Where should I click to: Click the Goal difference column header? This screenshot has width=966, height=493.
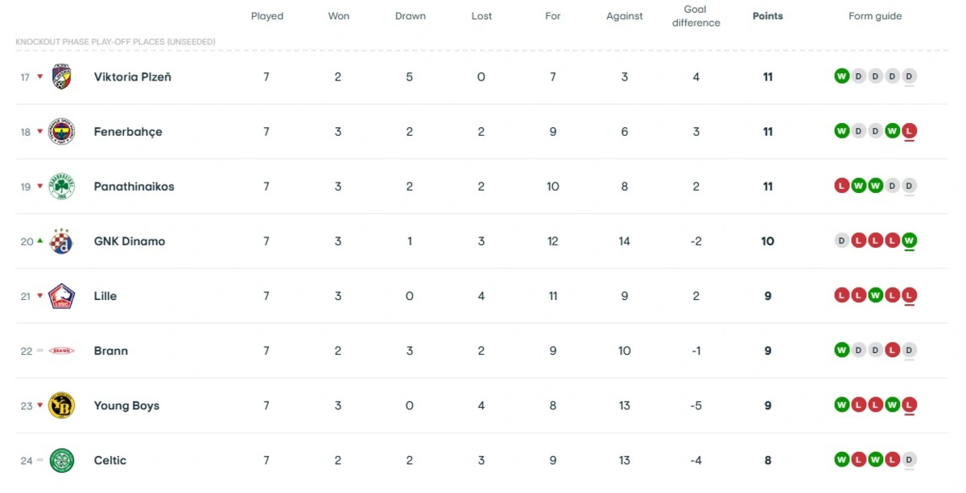pos(696,16)
